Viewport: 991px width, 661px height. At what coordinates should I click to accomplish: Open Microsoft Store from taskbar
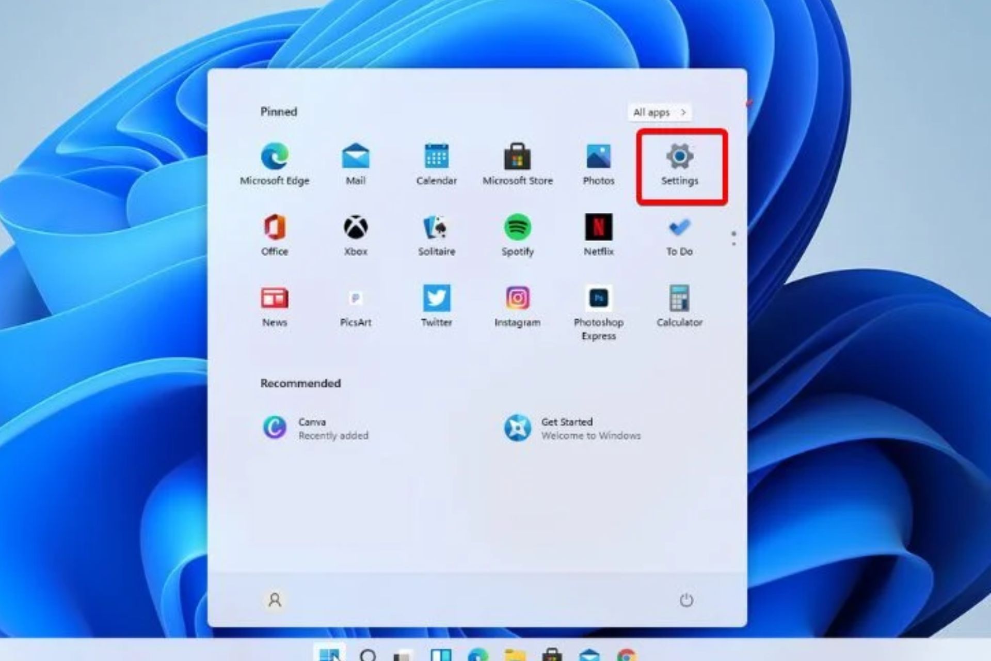552,655
